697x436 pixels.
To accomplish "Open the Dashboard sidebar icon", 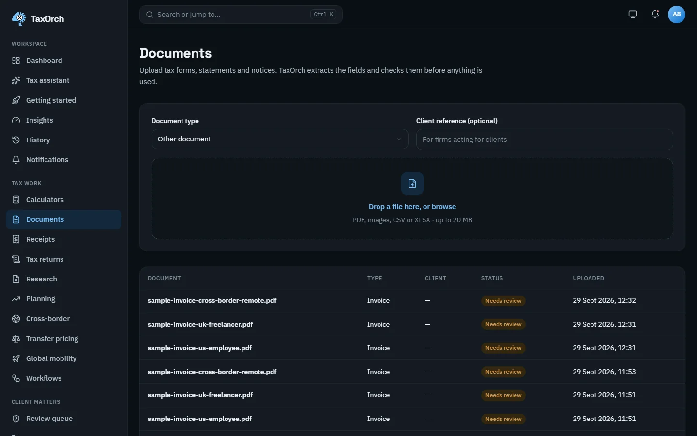I will pyautogui.click(x=16, y=61).
